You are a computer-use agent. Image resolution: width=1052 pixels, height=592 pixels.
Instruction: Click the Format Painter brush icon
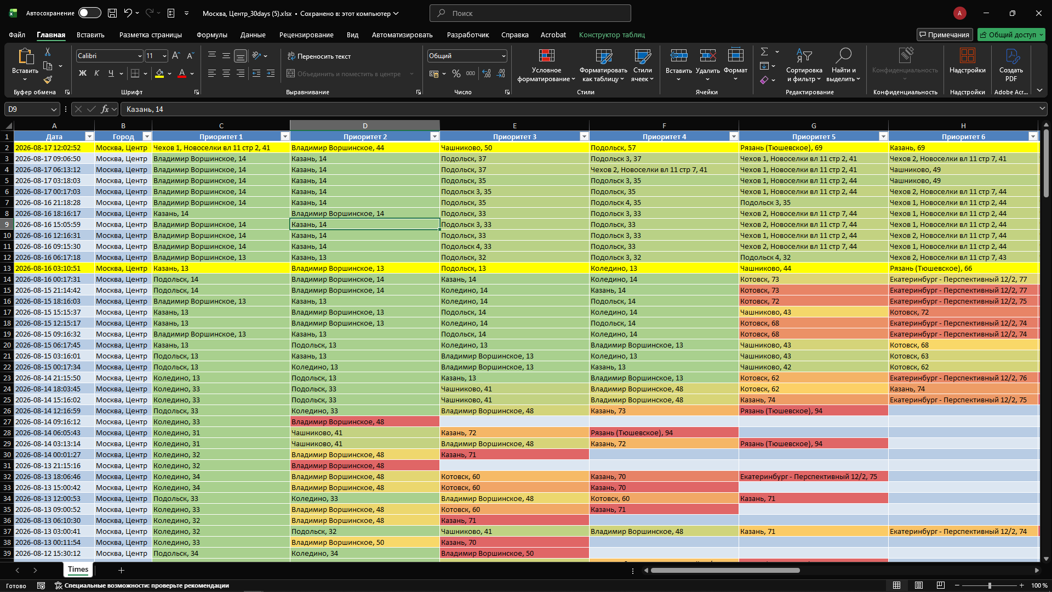(x=48, y=80)
